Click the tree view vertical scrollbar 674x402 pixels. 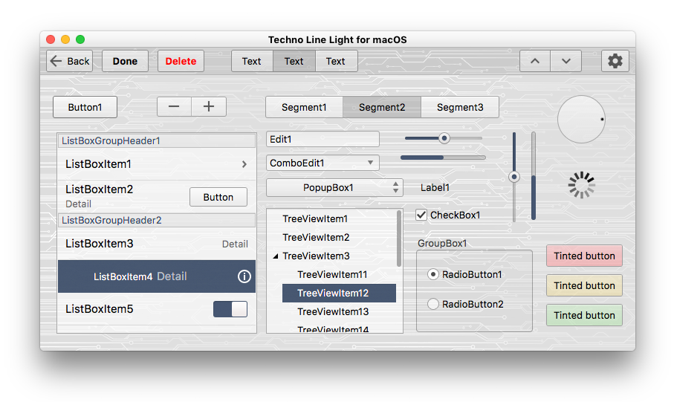[x=399, y=239]
